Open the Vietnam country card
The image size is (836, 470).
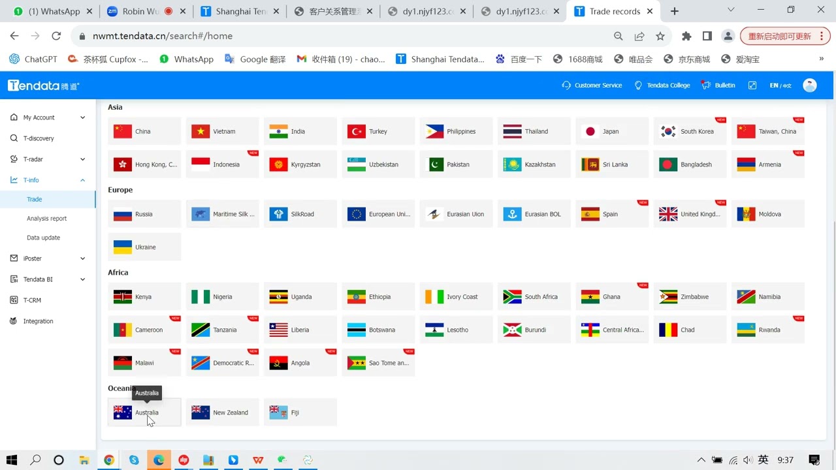pyautogui.click(x=222, y=131)
